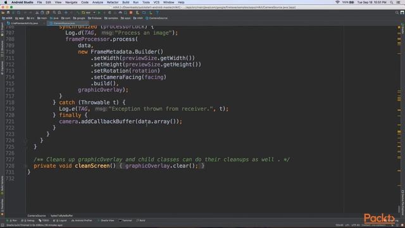Open the Device File Explorer side panel

pyautogui.click(x=402, y=203)
